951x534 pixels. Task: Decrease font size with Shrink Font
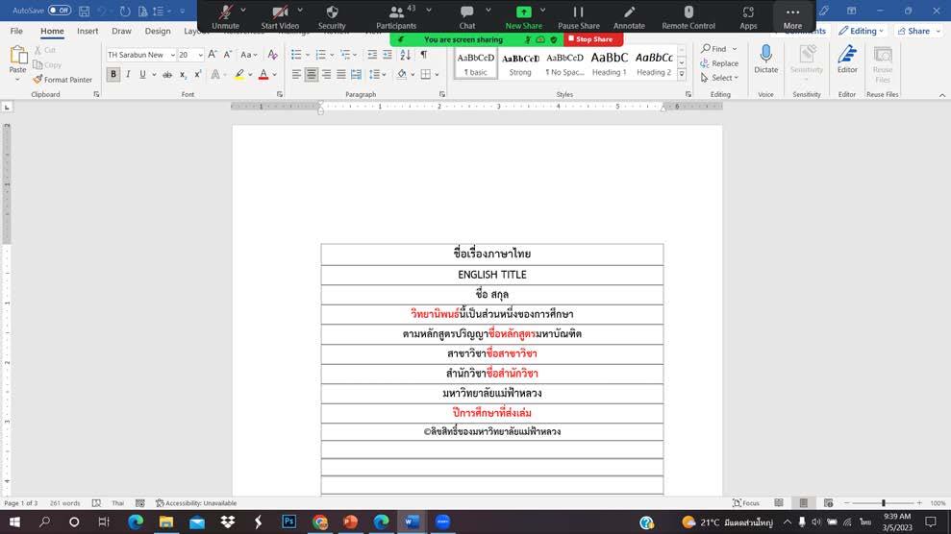click(228, 55)
